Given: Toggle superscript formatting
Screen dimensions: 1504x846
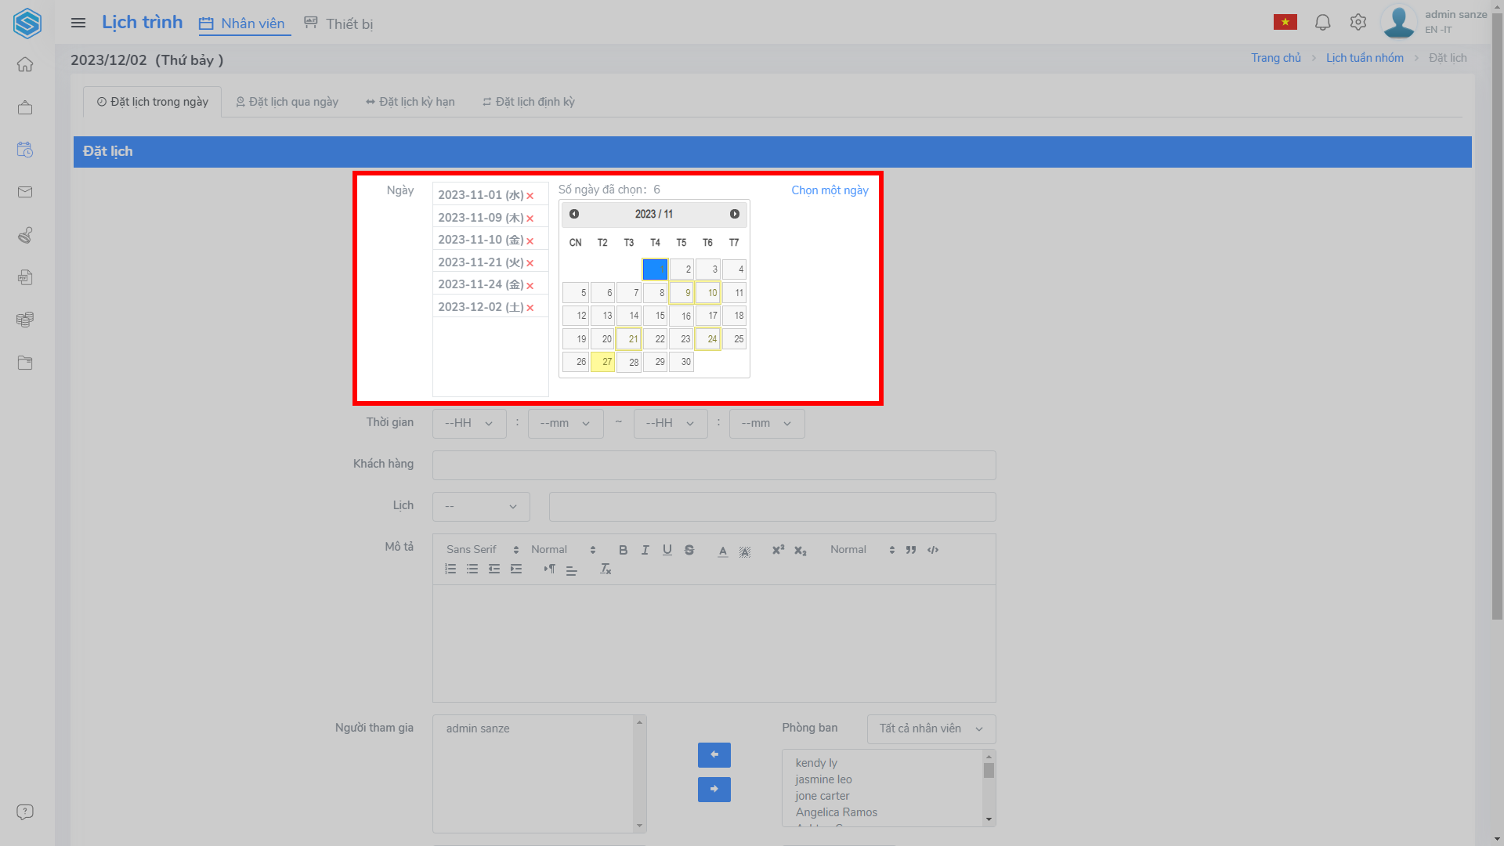Looking at the screenshot, I should pyautogui.click(x=778, y=550).
